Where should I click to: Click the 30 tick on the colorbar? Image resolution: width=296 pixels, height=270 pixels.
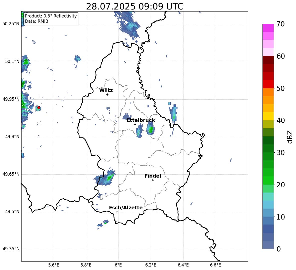(x=280, y=153)
